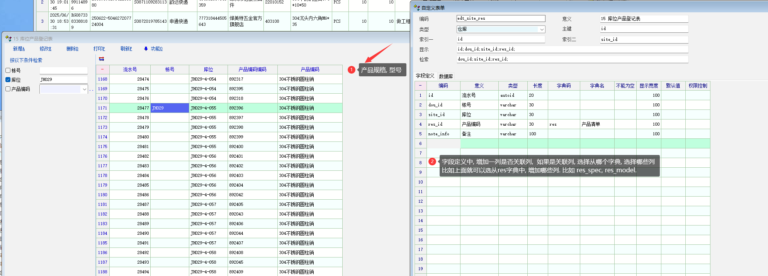768x276 pixels.
Task: Select the 字段定义 tab
Action: point(425,76)
